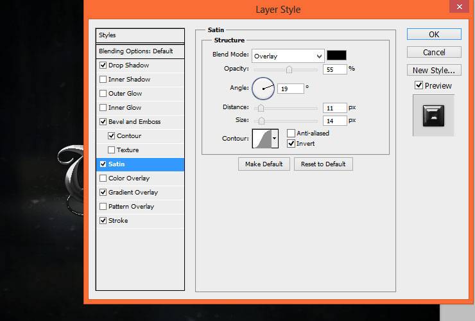Expand the Contour picker arrow
Viewport: 475px width, 321px height.
pyautogui.click(x=275, y=139)
